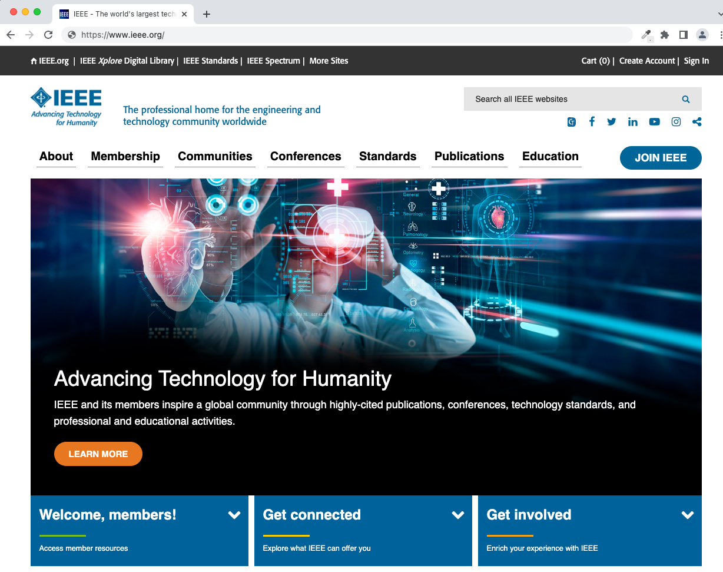The image size is (723, 572).
Task: Click the JOIN IEEE button
Action: coord(661,158)
